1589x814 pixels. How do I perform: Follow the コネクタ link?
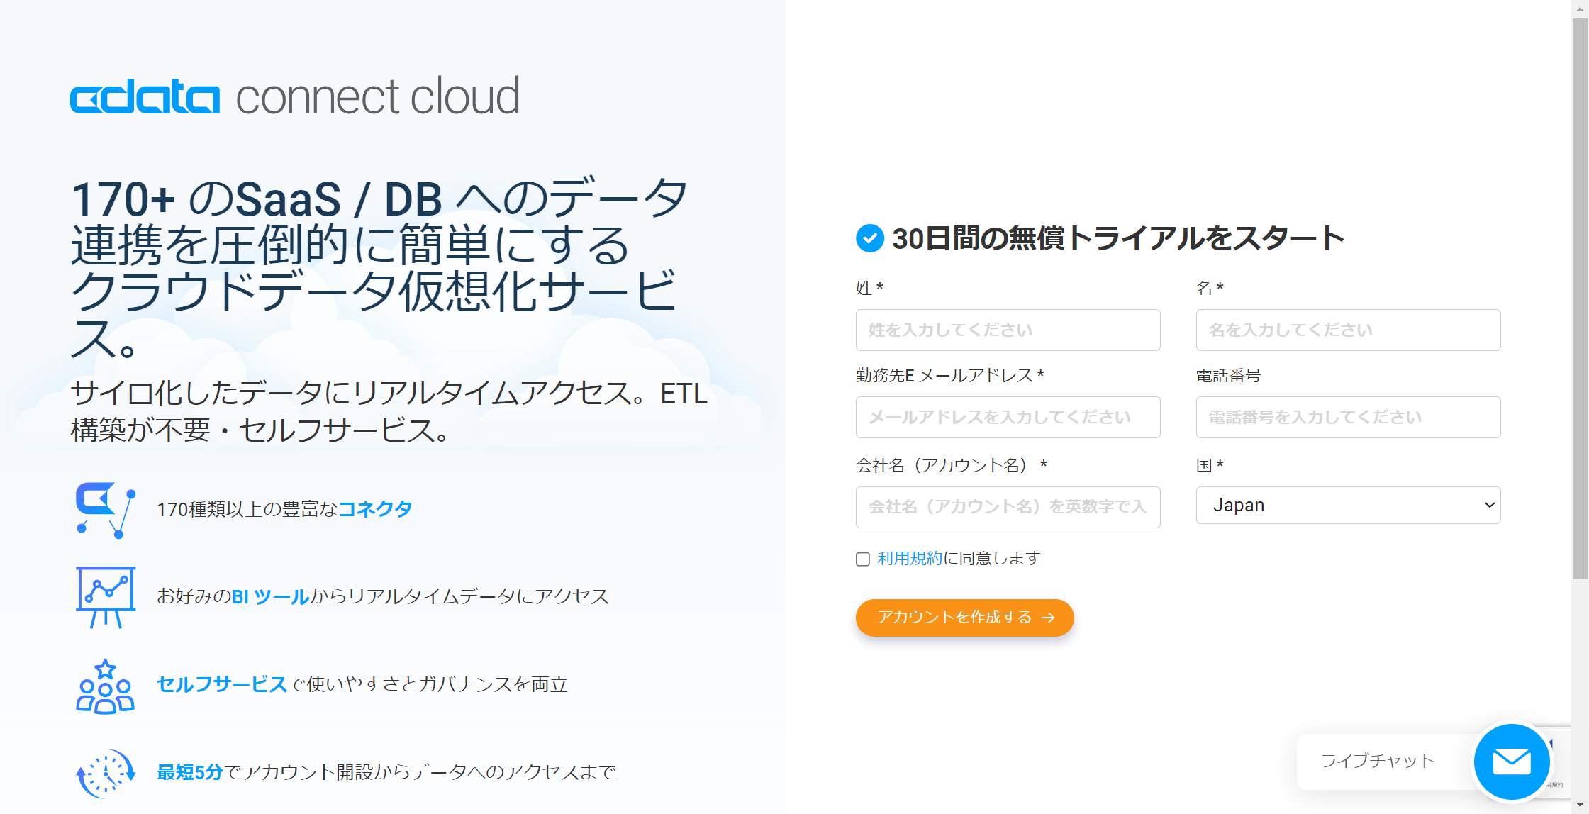[x=375, y=509]
